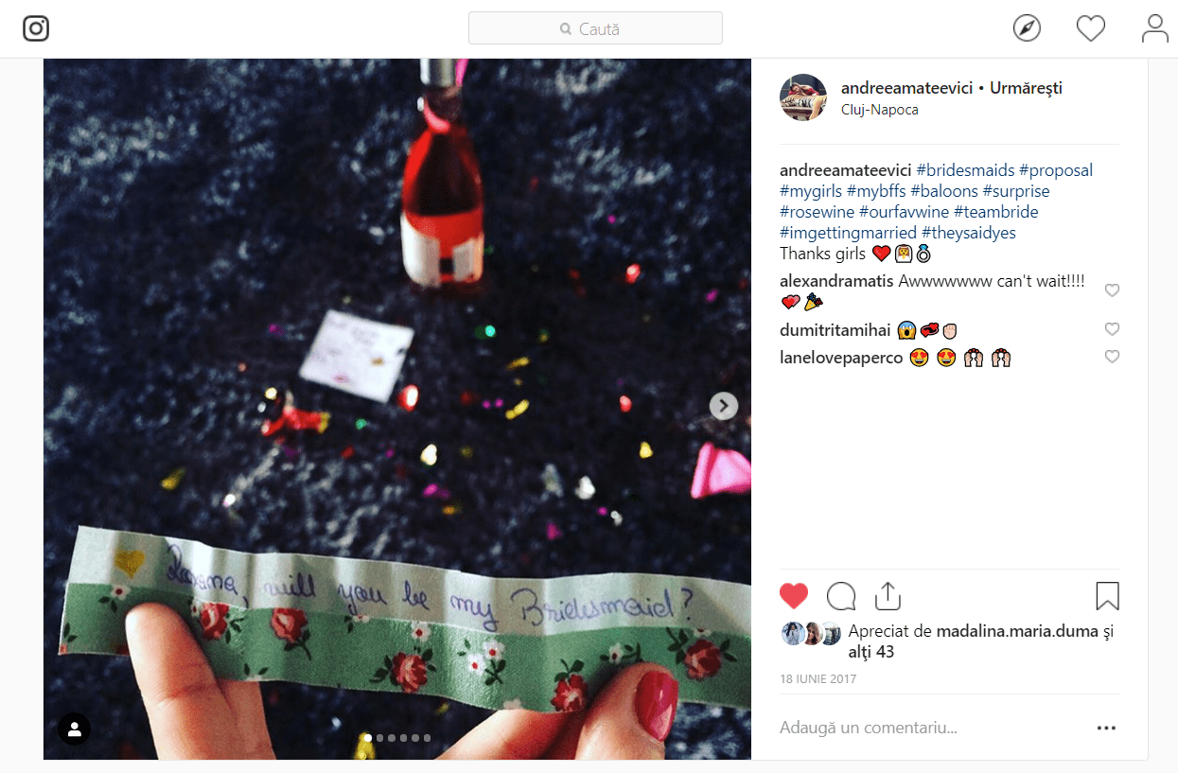The image size is (1178, 773).
Task: Click tagged people icon on photo
Action: pos(75,729)
